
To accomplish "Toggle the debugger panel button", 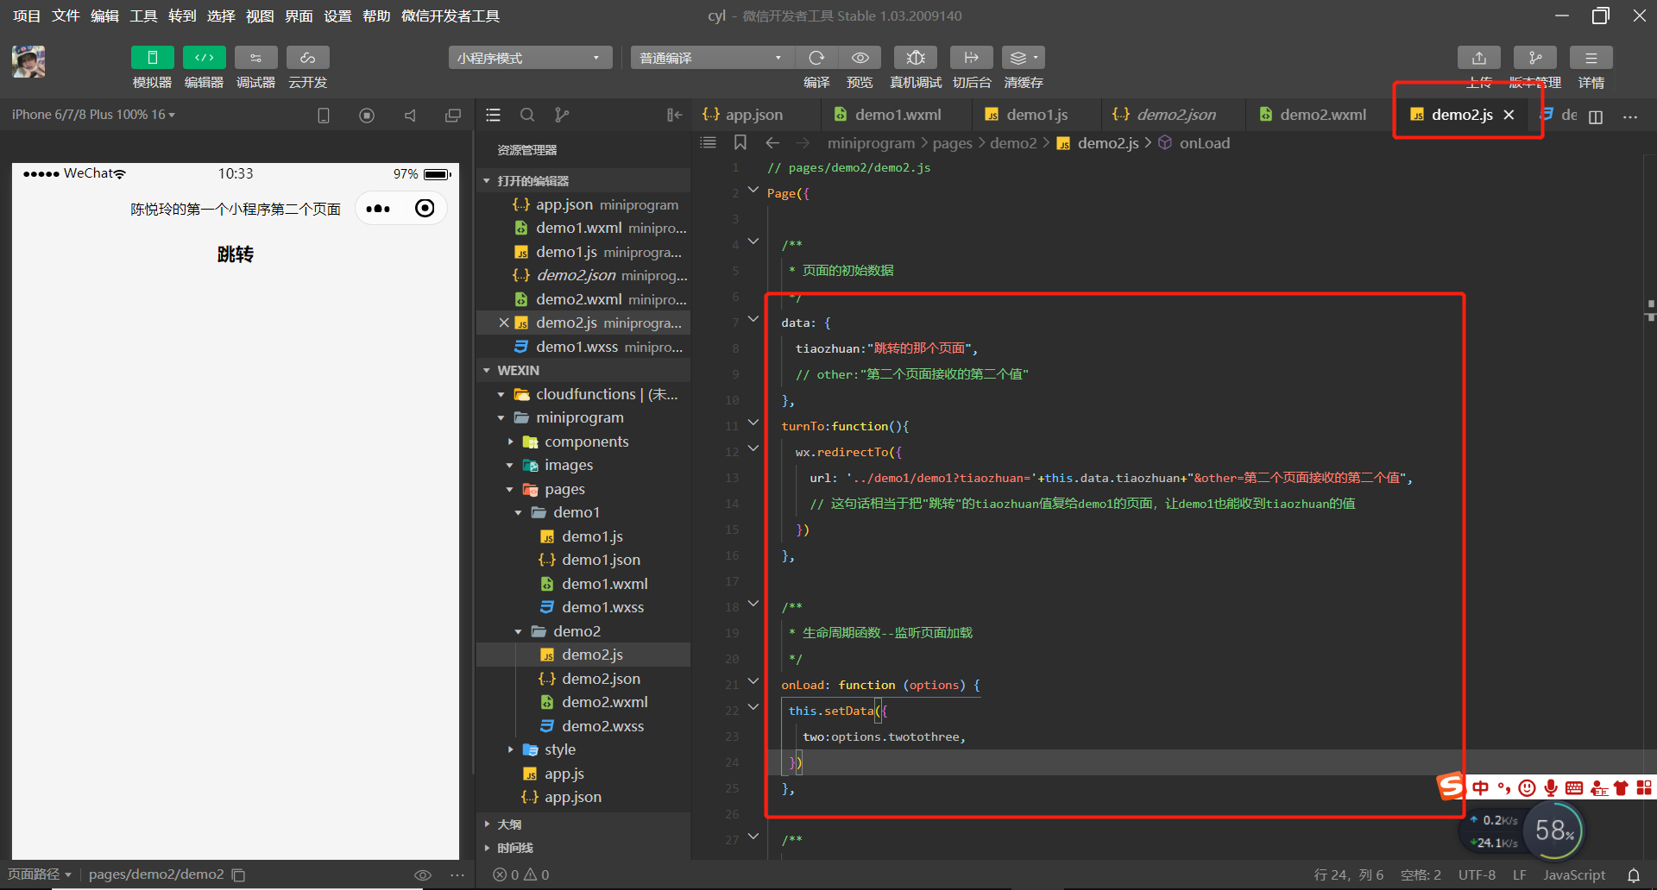I will 255,58.
